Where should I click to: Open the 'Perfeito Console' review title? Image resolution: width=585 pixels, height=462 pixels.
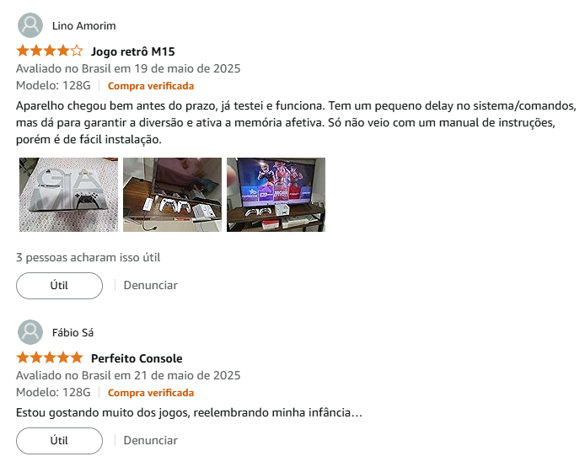pos(137,358)
